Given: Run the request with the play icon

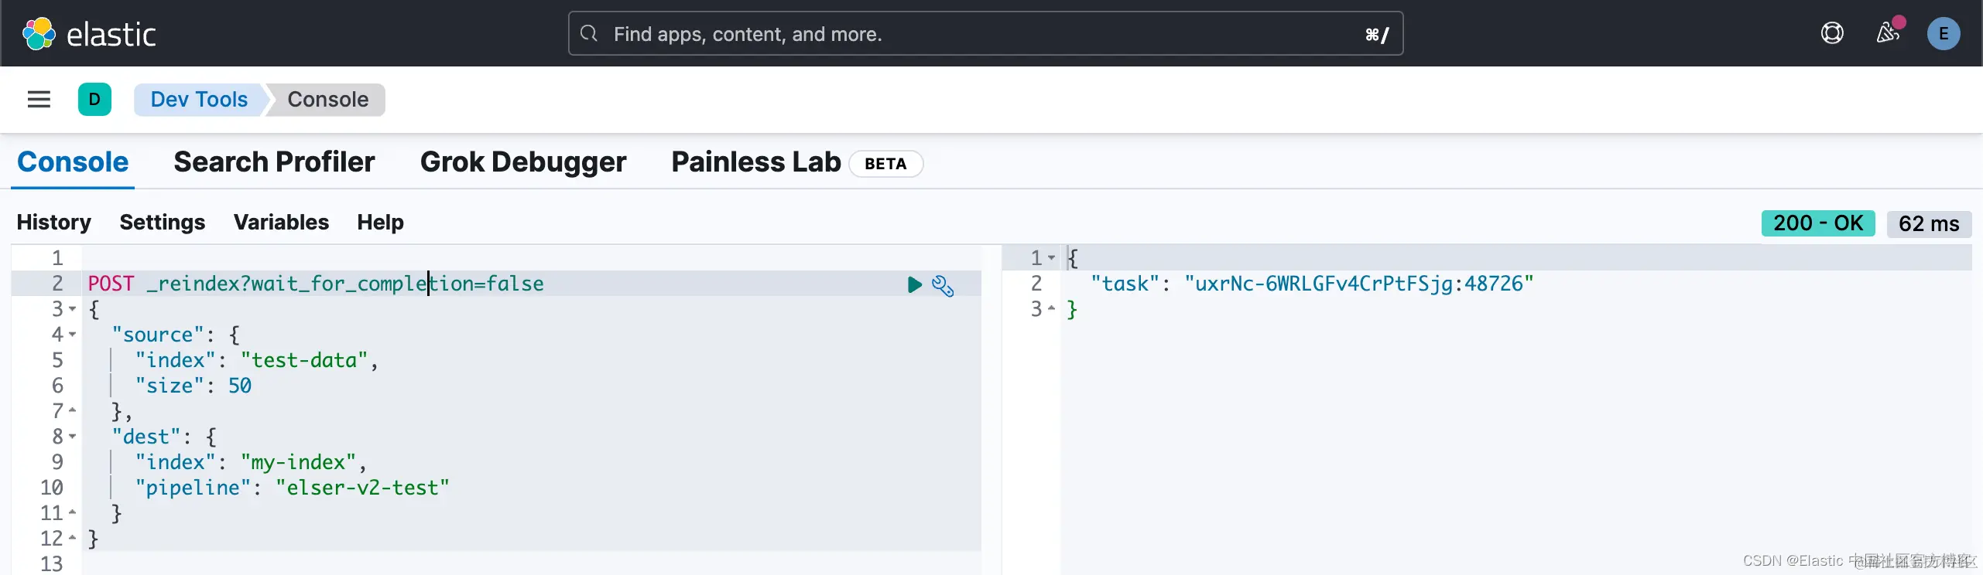Looking at the screenshot, I should (914, 284).
